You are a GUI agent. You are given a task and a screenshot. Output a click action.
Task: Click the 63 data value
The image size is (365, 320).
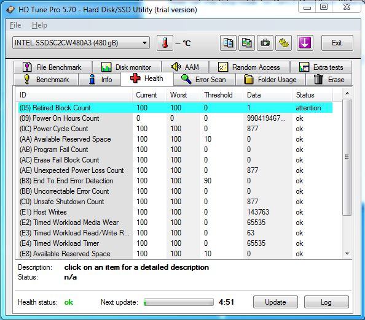(x=251, y=233)
